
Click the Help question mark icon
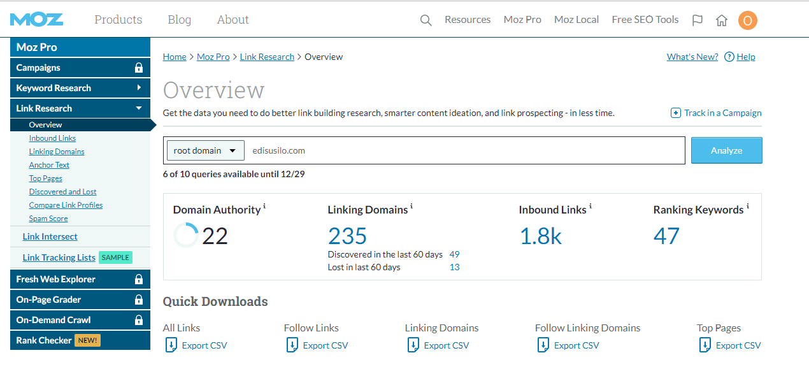click(729, 57)
